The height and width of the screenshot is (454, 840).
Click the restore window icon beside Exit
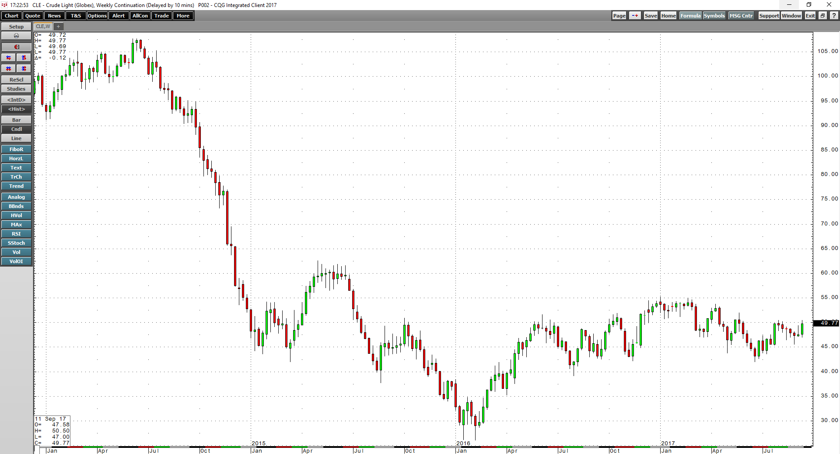[x=822, y=15]
